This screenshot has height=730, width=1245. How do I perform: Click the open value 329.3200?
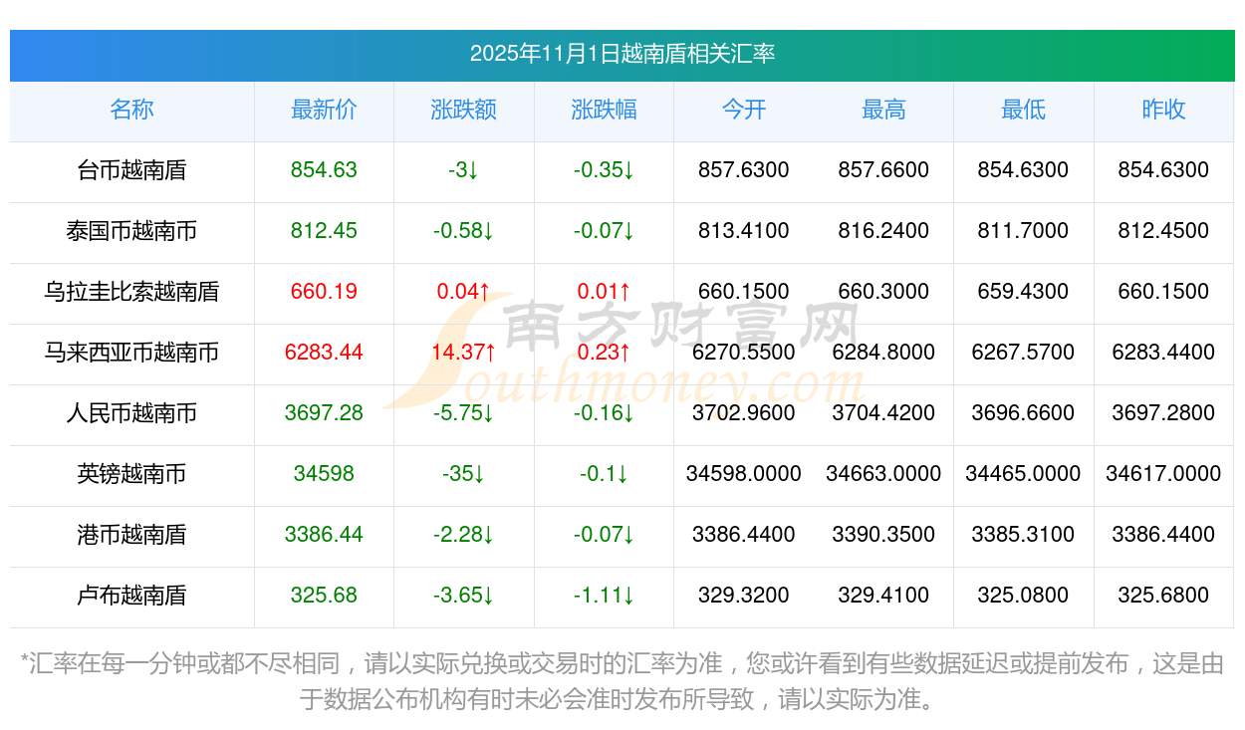[744, 596]
